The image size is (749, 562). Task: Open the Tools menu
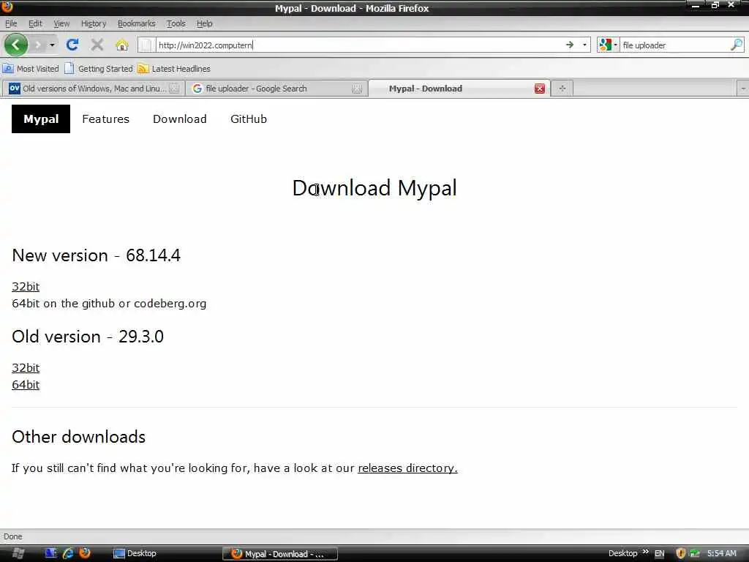[176, 23]
